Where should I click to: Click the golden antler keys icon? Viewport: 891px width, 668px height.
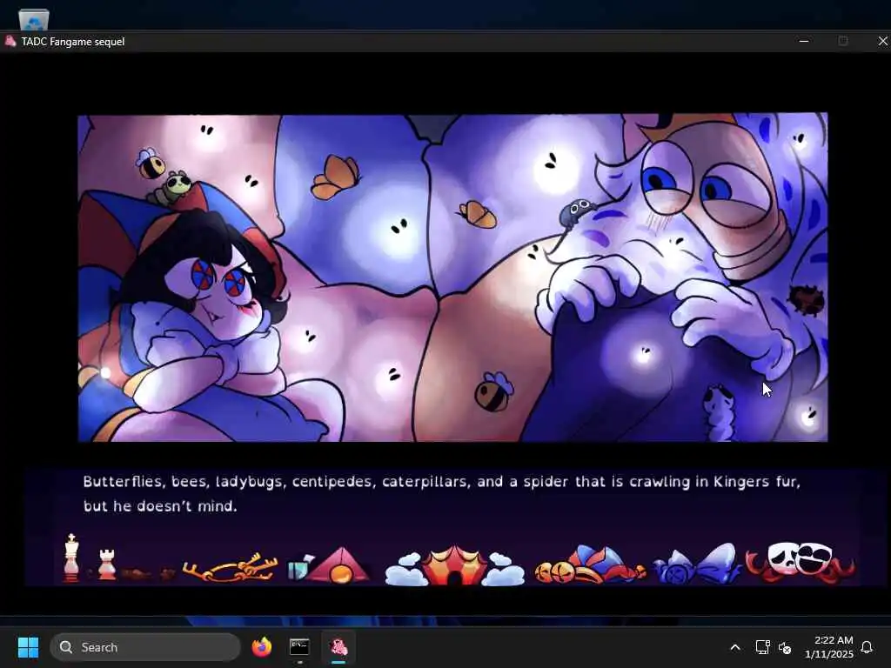point(230,567)
